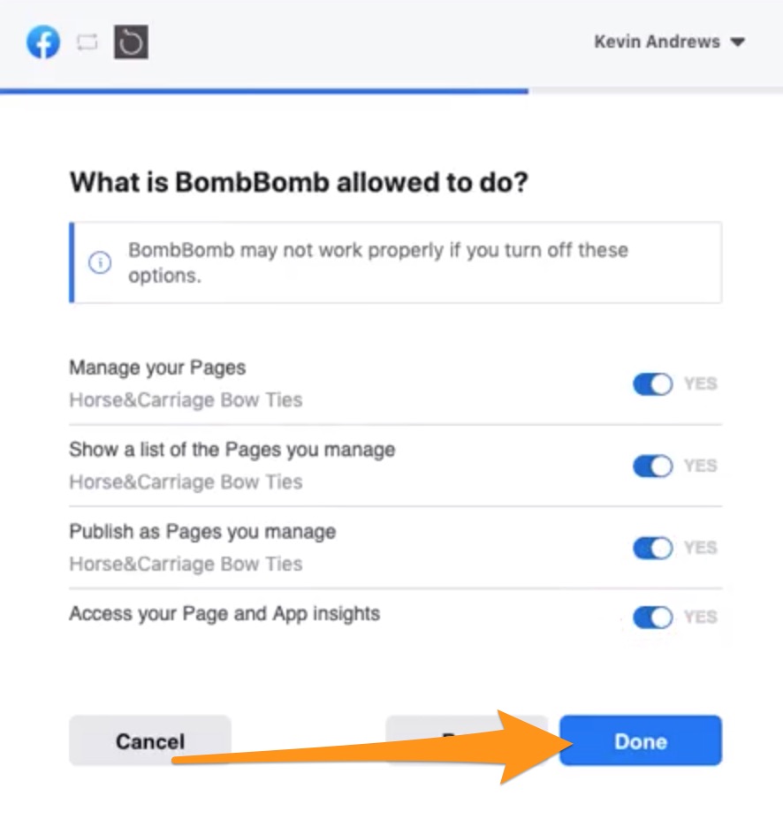Open the Kevin Andrews account dropdown arrow
The height and width of the screenshot is (827, 783).
(738, 42)
